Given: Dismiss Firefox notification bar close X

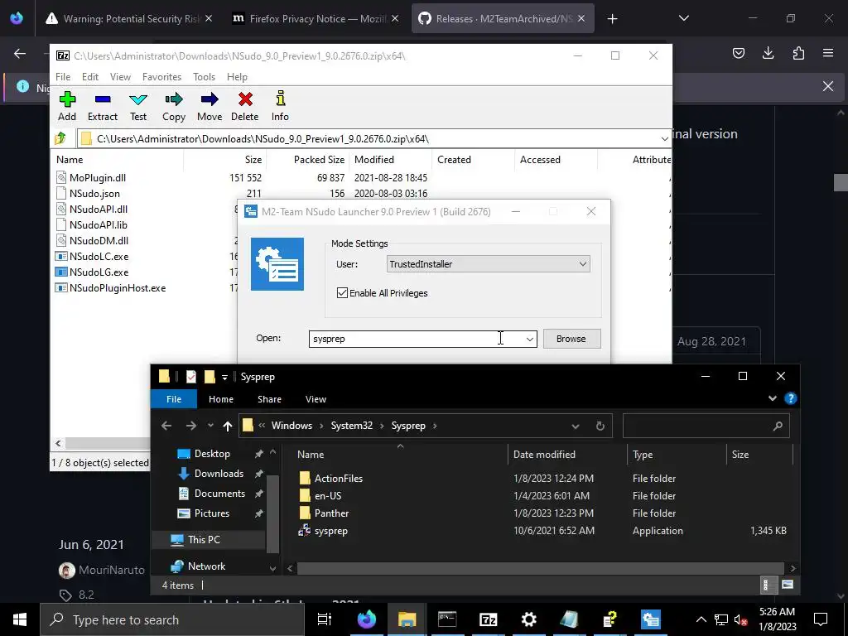Looking at the screenshot, I should click(827, 86).
